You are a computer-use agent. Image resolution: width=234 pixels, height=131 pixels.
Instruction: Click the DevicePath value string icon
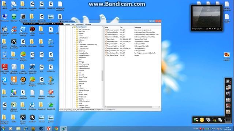pyautogui.click(x=106, y=39)
